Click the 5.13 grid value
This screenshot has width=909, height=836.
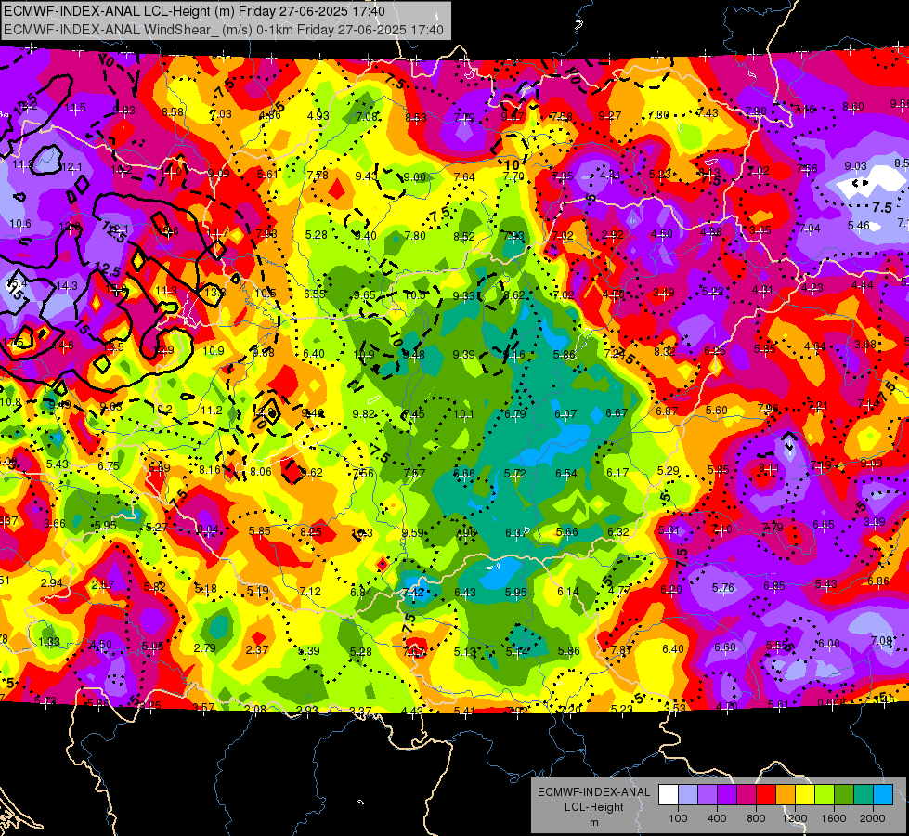[x=465, y=651]
